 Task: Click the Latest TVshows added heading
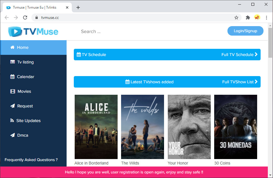[152, 82]
